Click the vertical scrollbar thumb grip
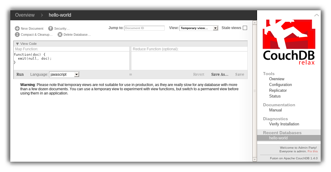This screenshot has width=331, height=172. [255, 91]
